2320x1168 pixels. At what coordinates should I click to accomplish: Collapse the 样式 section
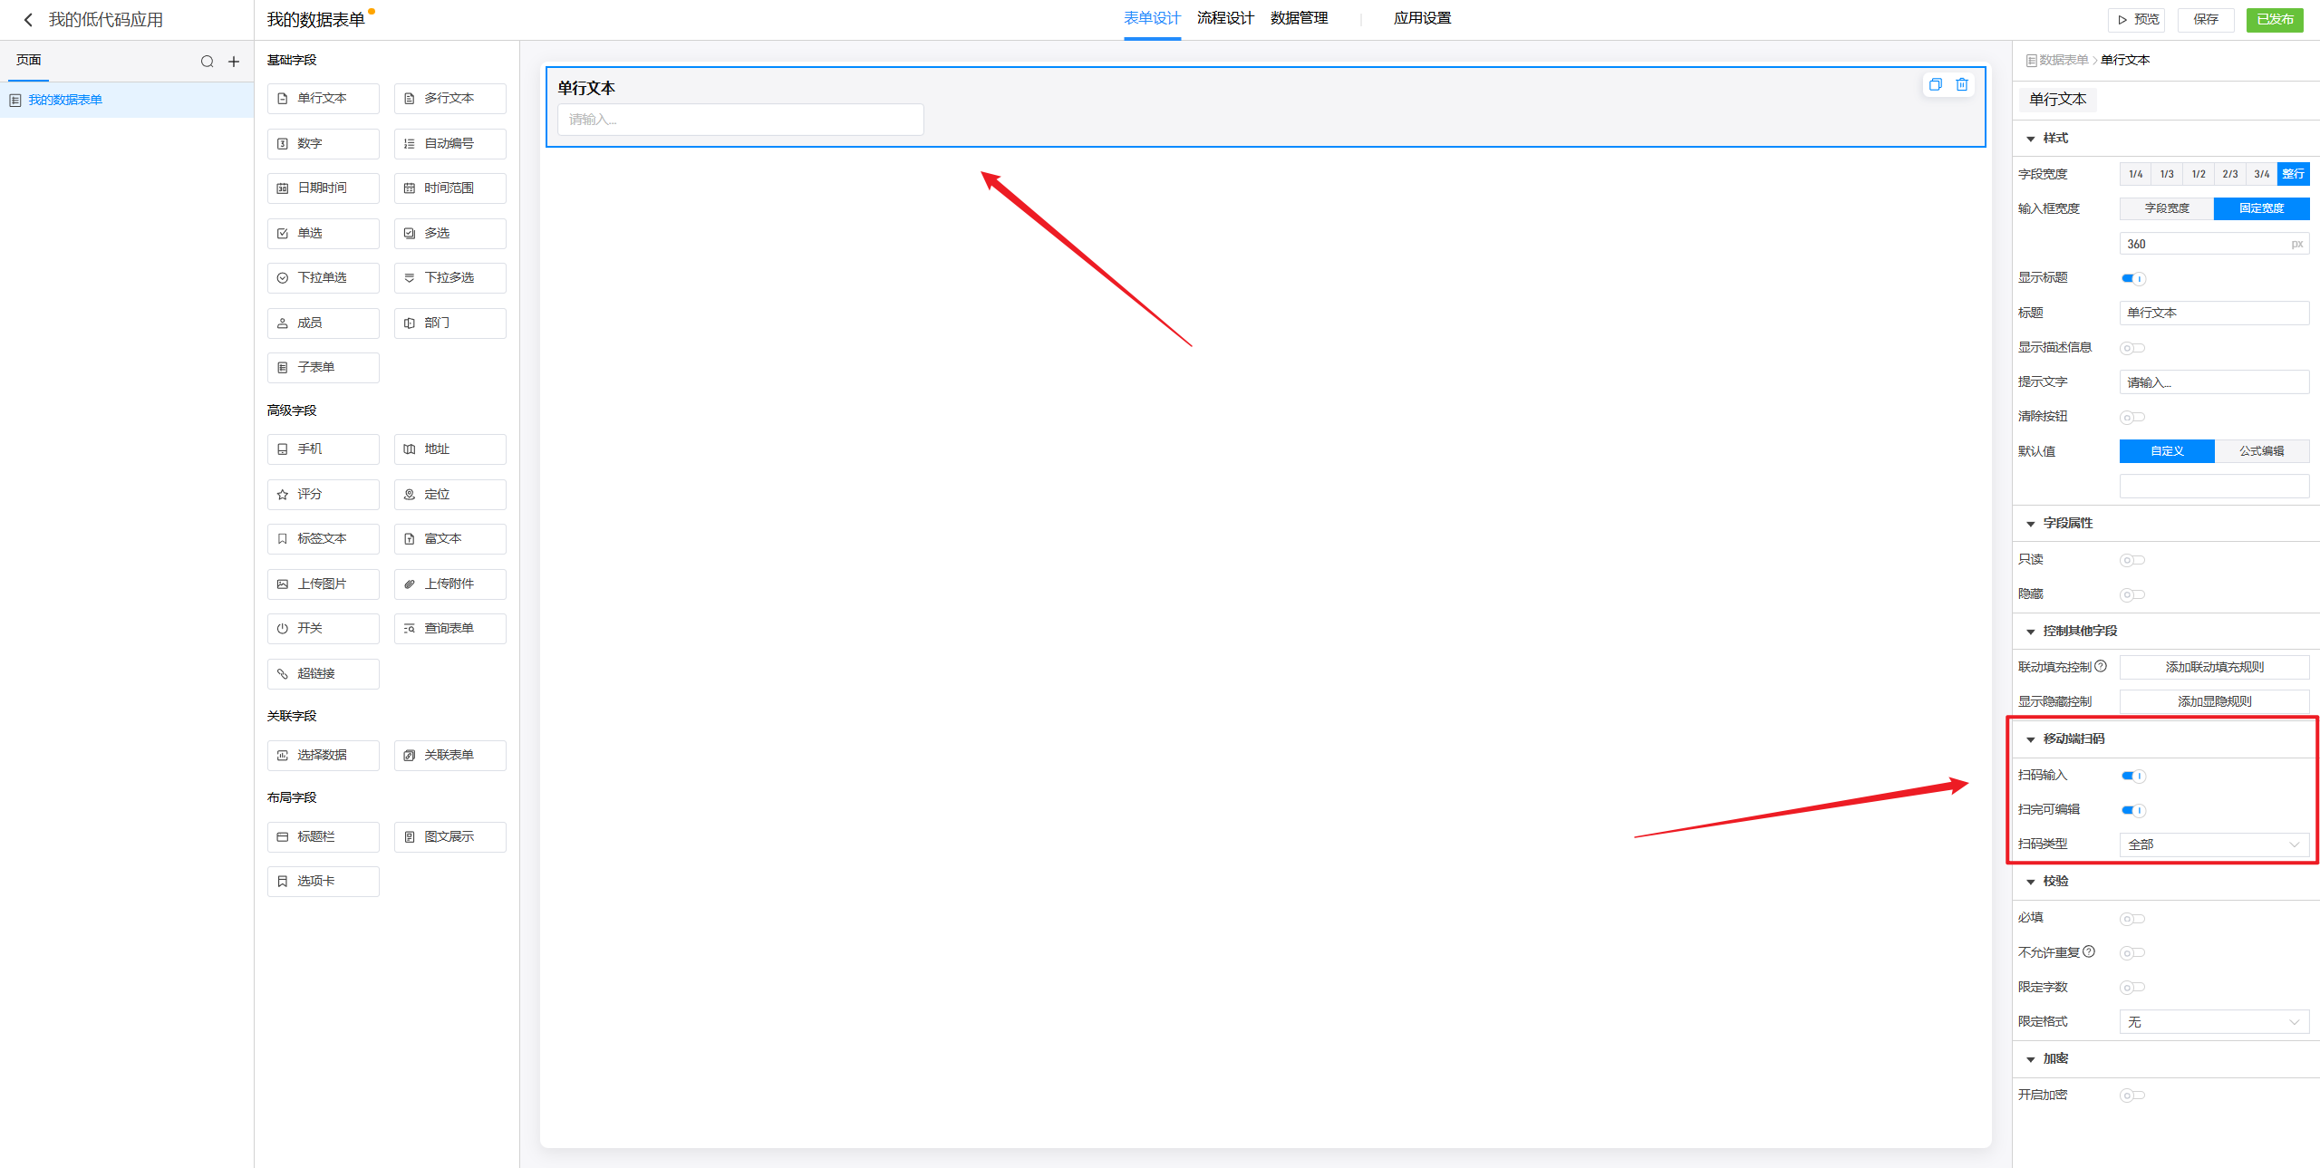(x=2031, y=139)
